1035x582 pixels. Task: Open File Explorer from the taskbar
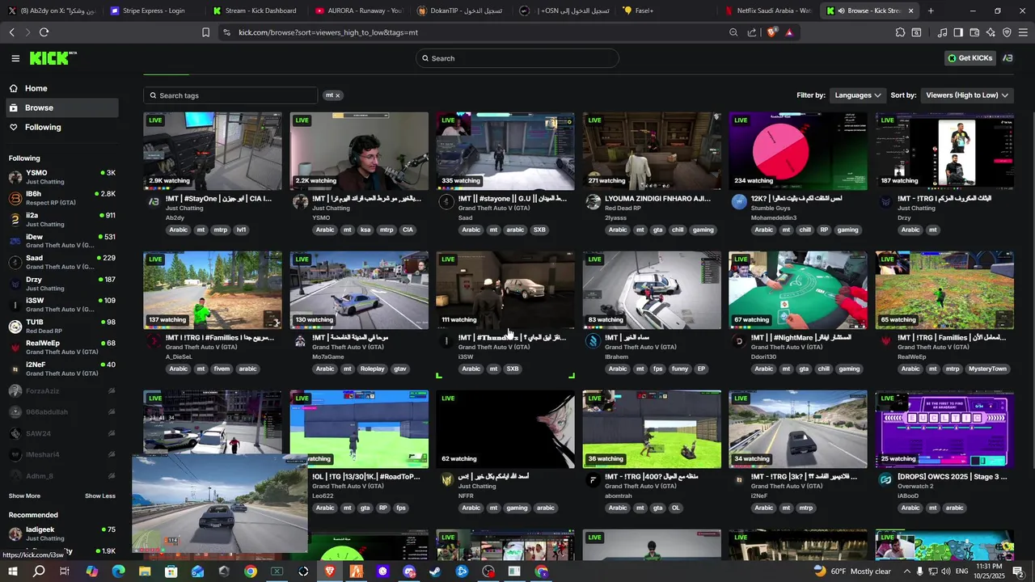coord(145,571)
